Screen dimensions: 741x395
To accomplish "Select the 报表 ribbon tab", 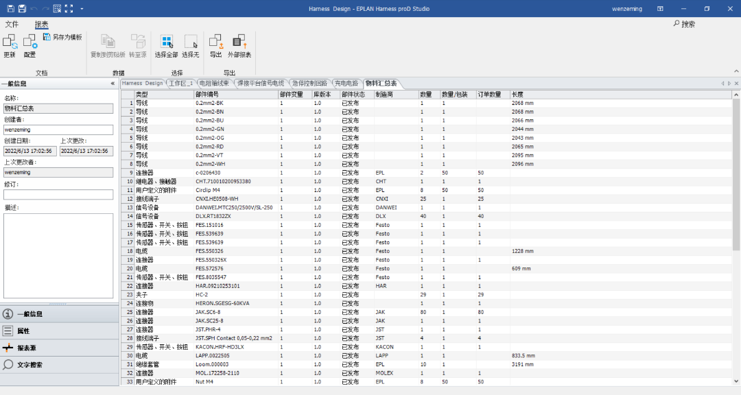I will pos(42,24).
